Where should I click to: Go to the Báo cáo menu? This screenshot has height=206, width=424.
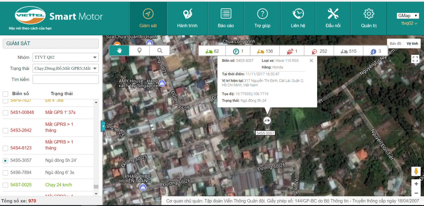(226, 19)
